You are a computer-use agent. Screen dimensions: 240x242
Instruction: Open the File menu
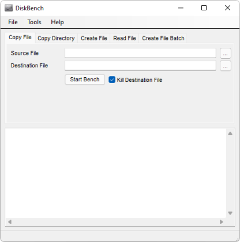[x=13, y=22]
